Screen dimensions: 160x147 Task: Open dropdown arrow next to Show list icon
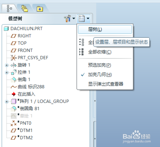coord(88,18)
